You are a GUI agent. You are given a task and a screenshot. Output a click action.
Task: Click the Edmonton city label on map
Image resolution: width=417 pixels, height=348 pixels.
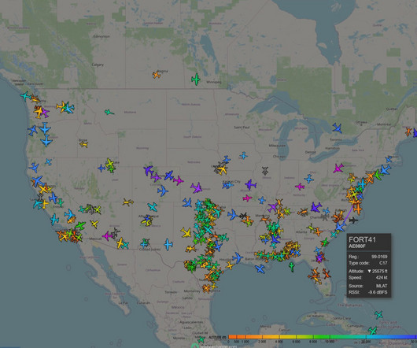click(x=101, y=36)
